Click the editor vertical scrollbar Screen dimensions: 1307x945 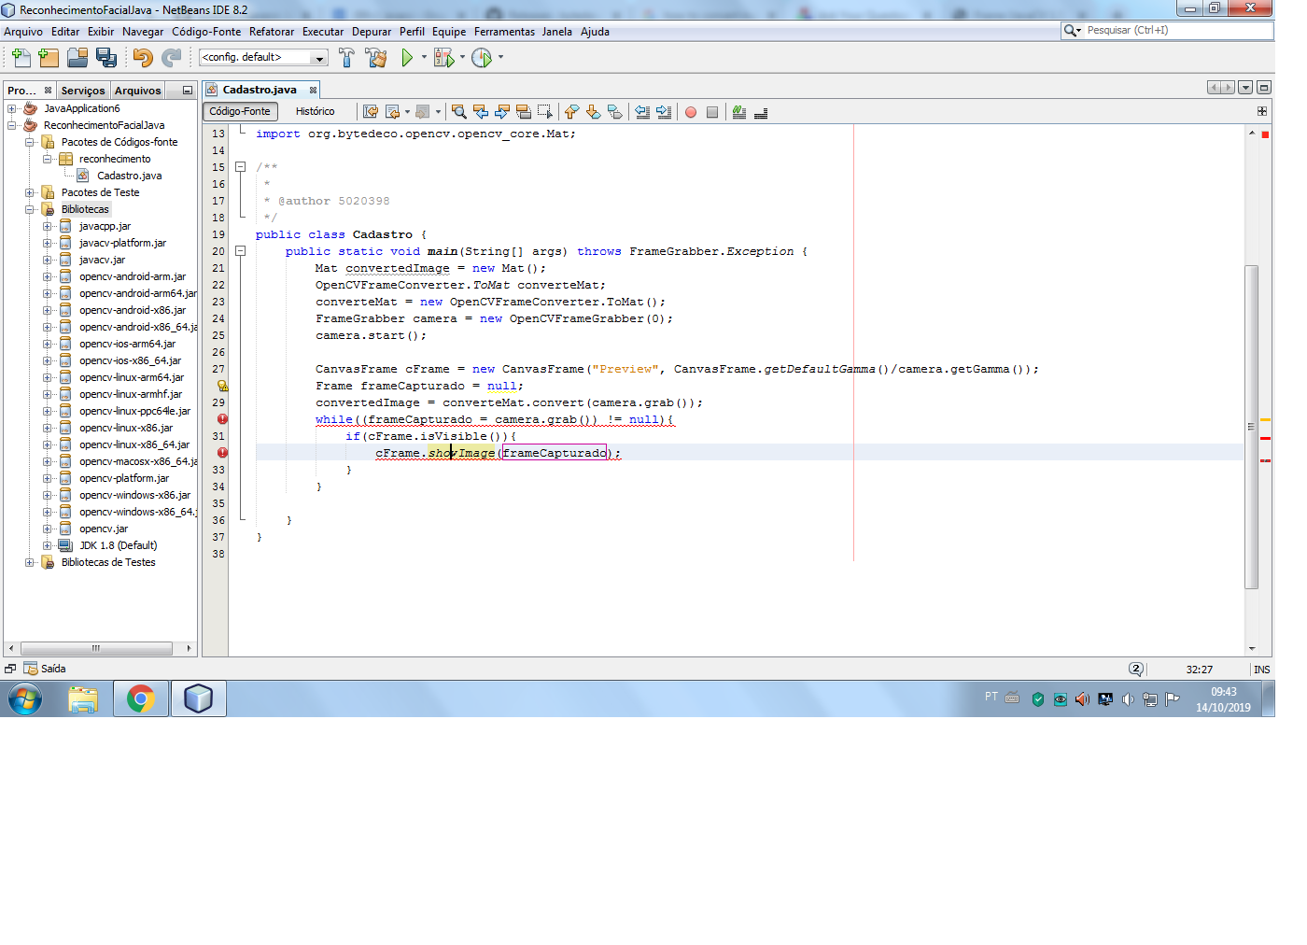coord(1252,427)
